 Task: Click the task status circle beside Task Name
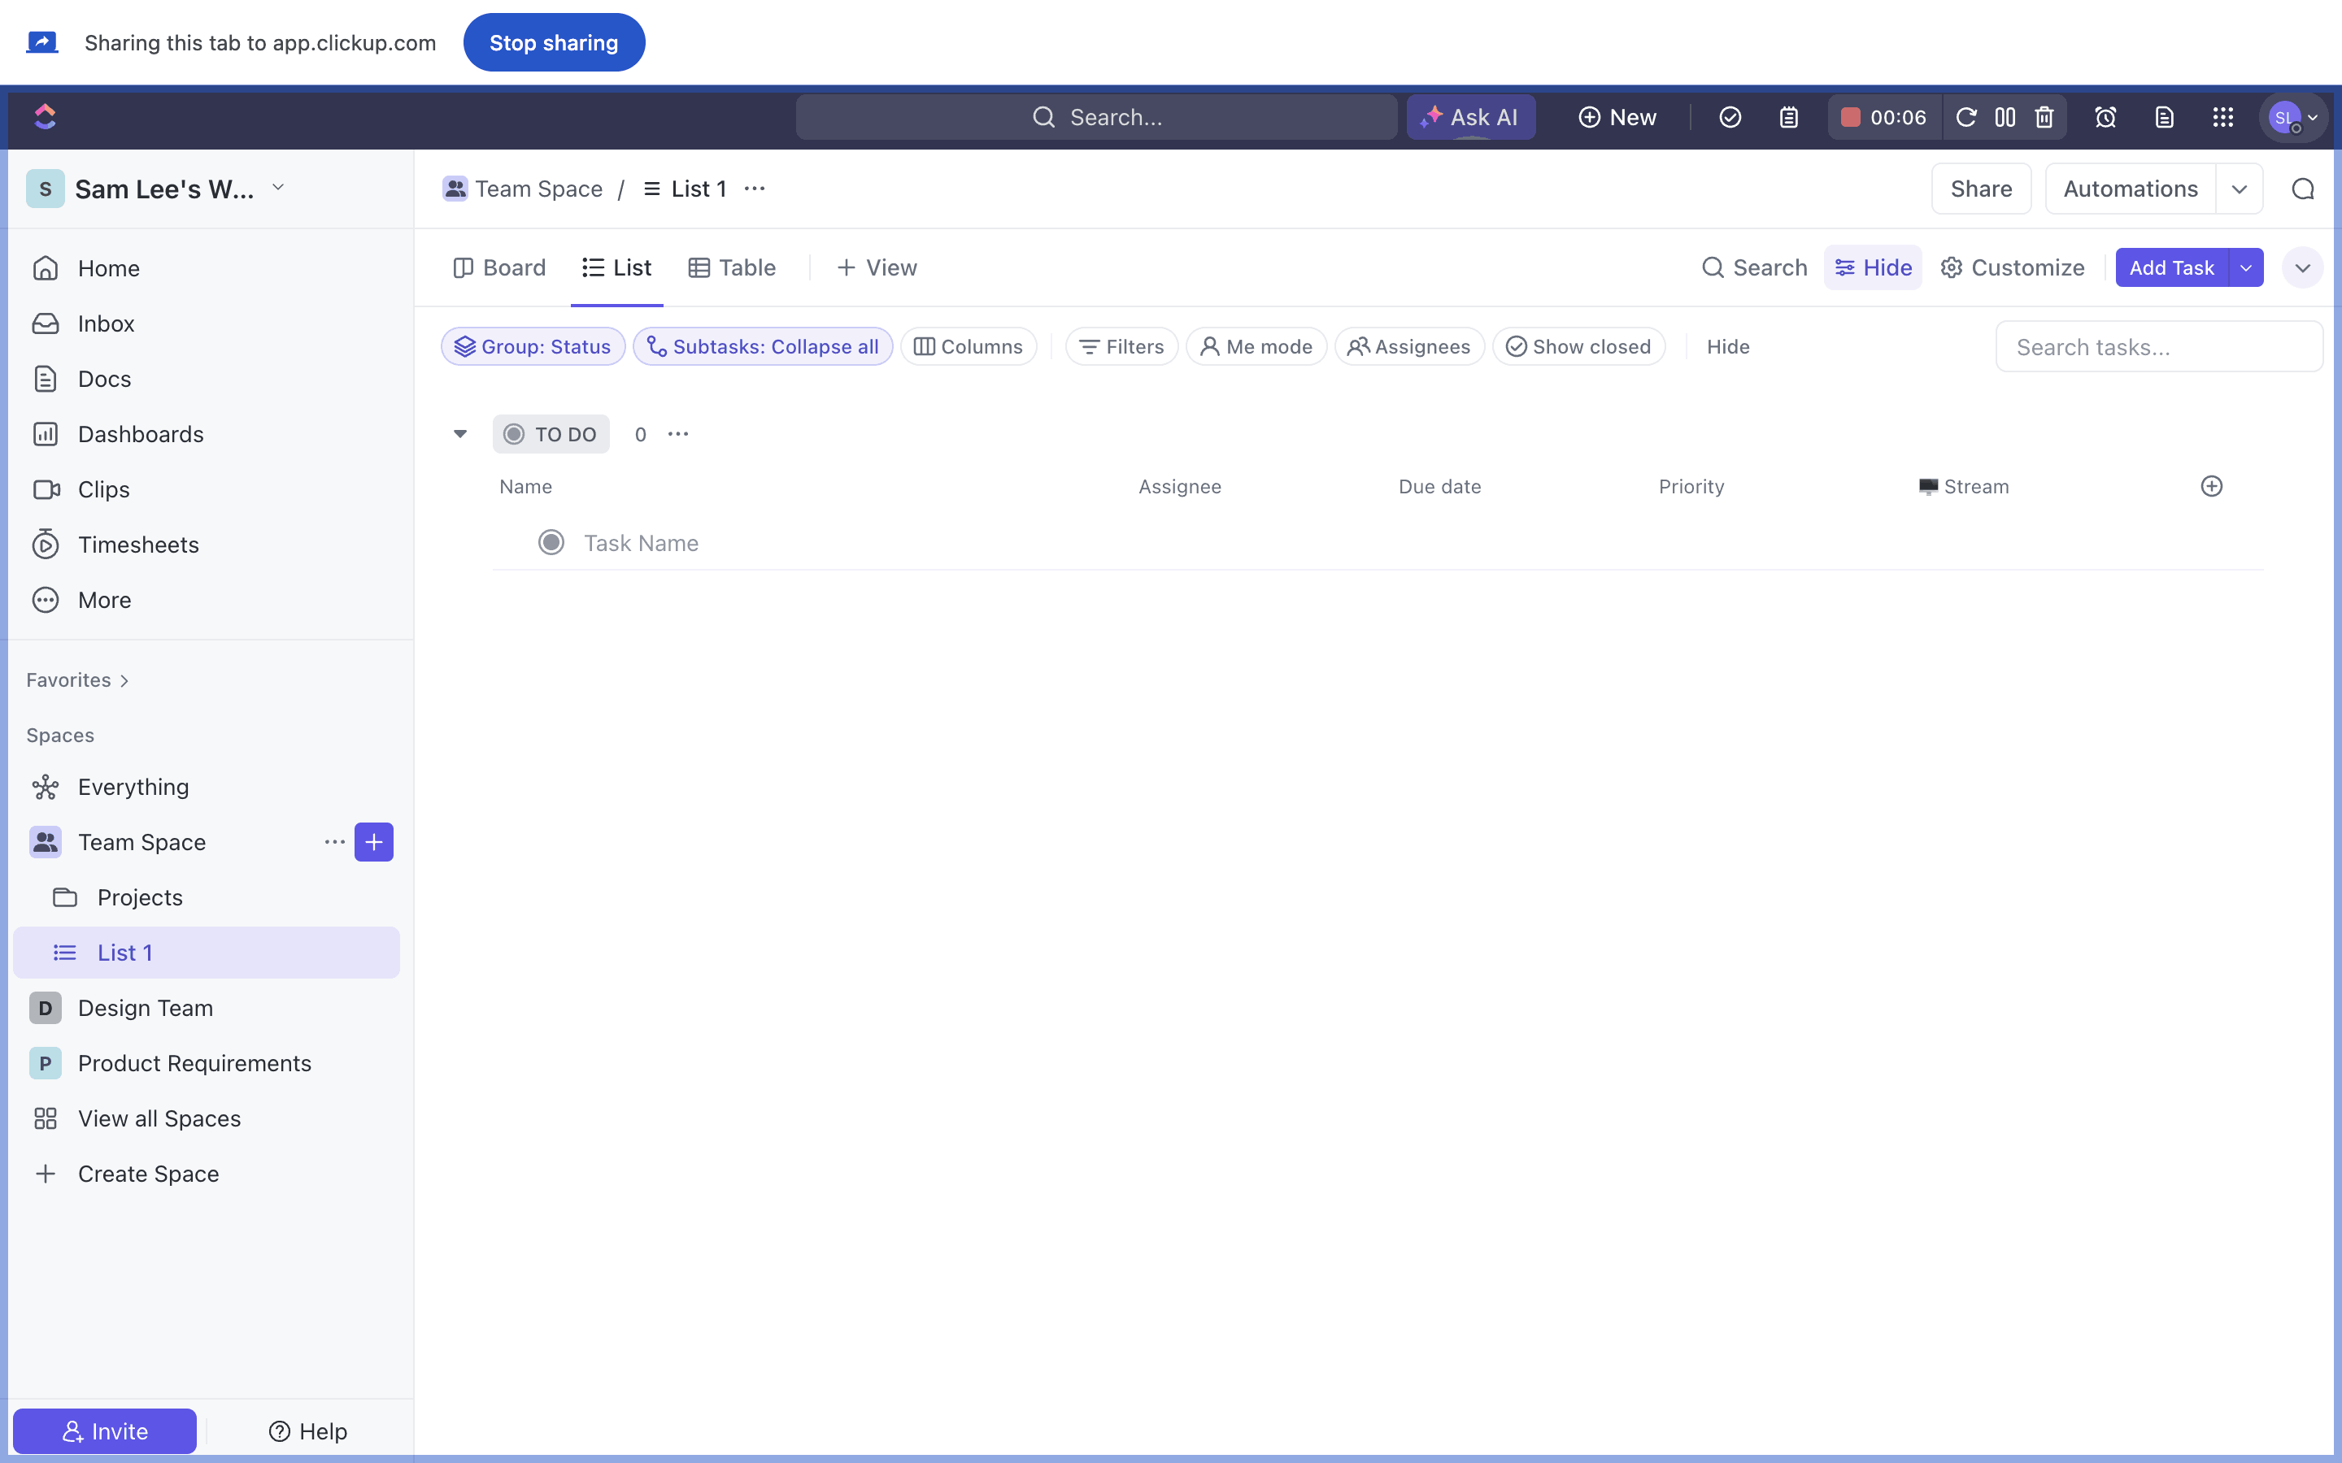tap(551, 543)
